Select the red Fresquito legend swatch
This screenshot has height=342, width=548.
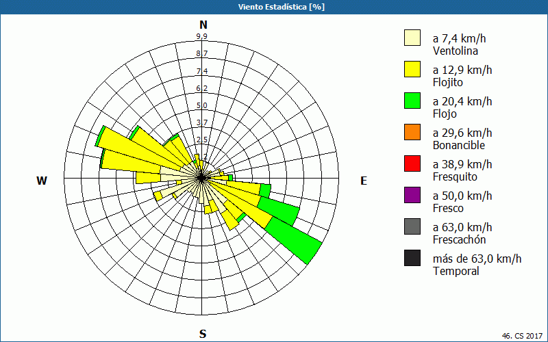[x=412, y=163]
